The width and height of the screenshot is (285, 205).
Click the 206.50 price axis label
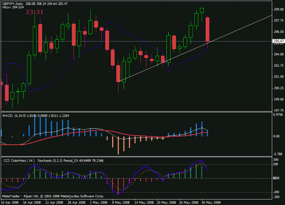279,32
